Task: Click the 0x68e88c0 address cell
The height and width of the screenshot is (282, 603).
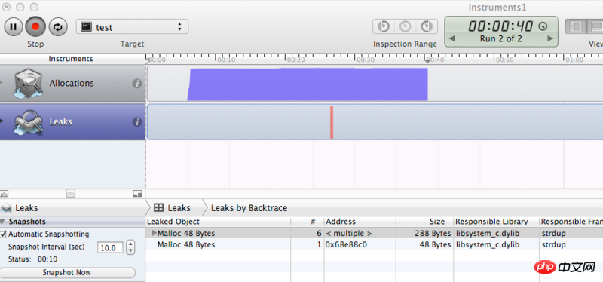Action: coord(347,245)
